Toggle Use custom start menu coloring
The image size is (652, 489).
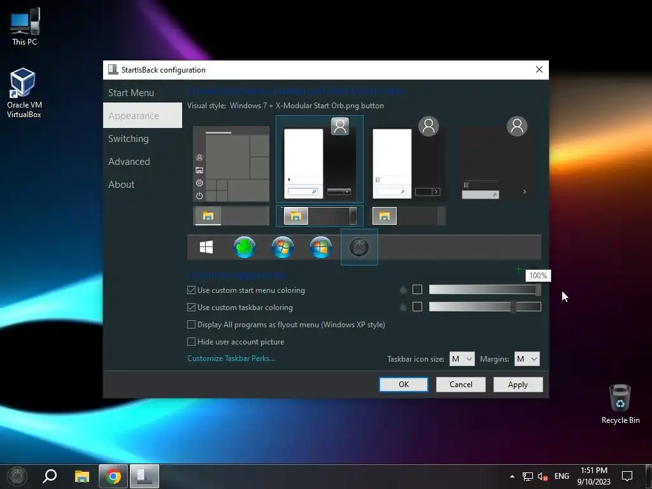coord(246,290)
